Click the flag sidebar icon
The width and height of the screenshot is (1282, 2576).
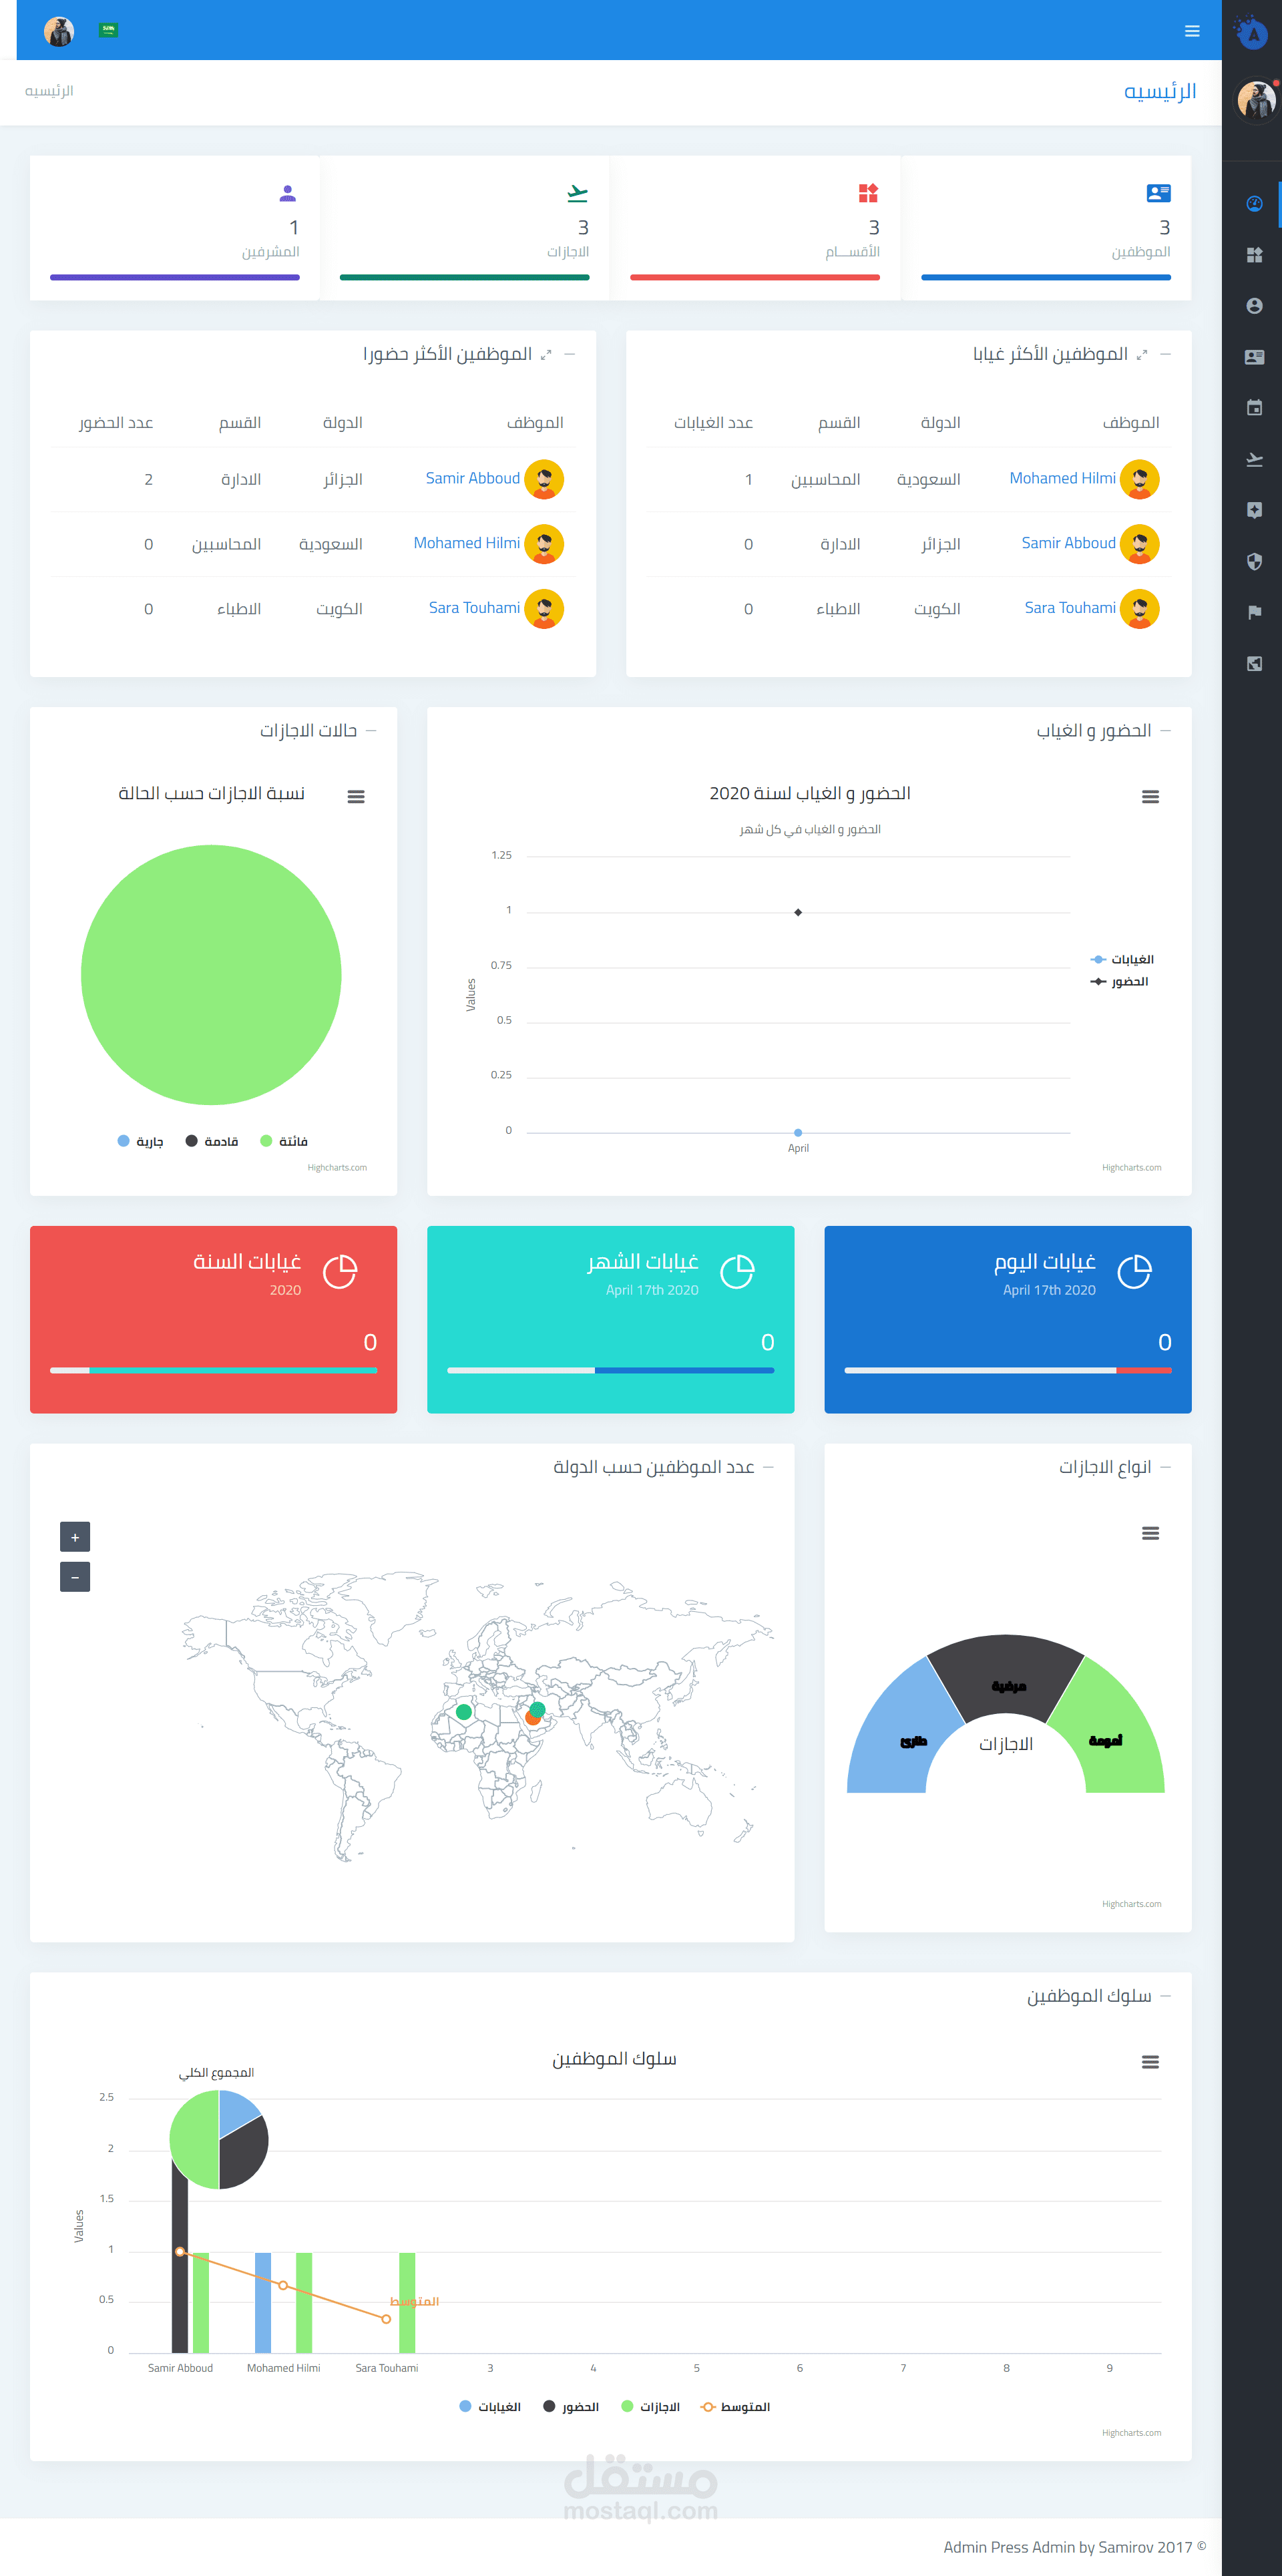[1254, 612]
